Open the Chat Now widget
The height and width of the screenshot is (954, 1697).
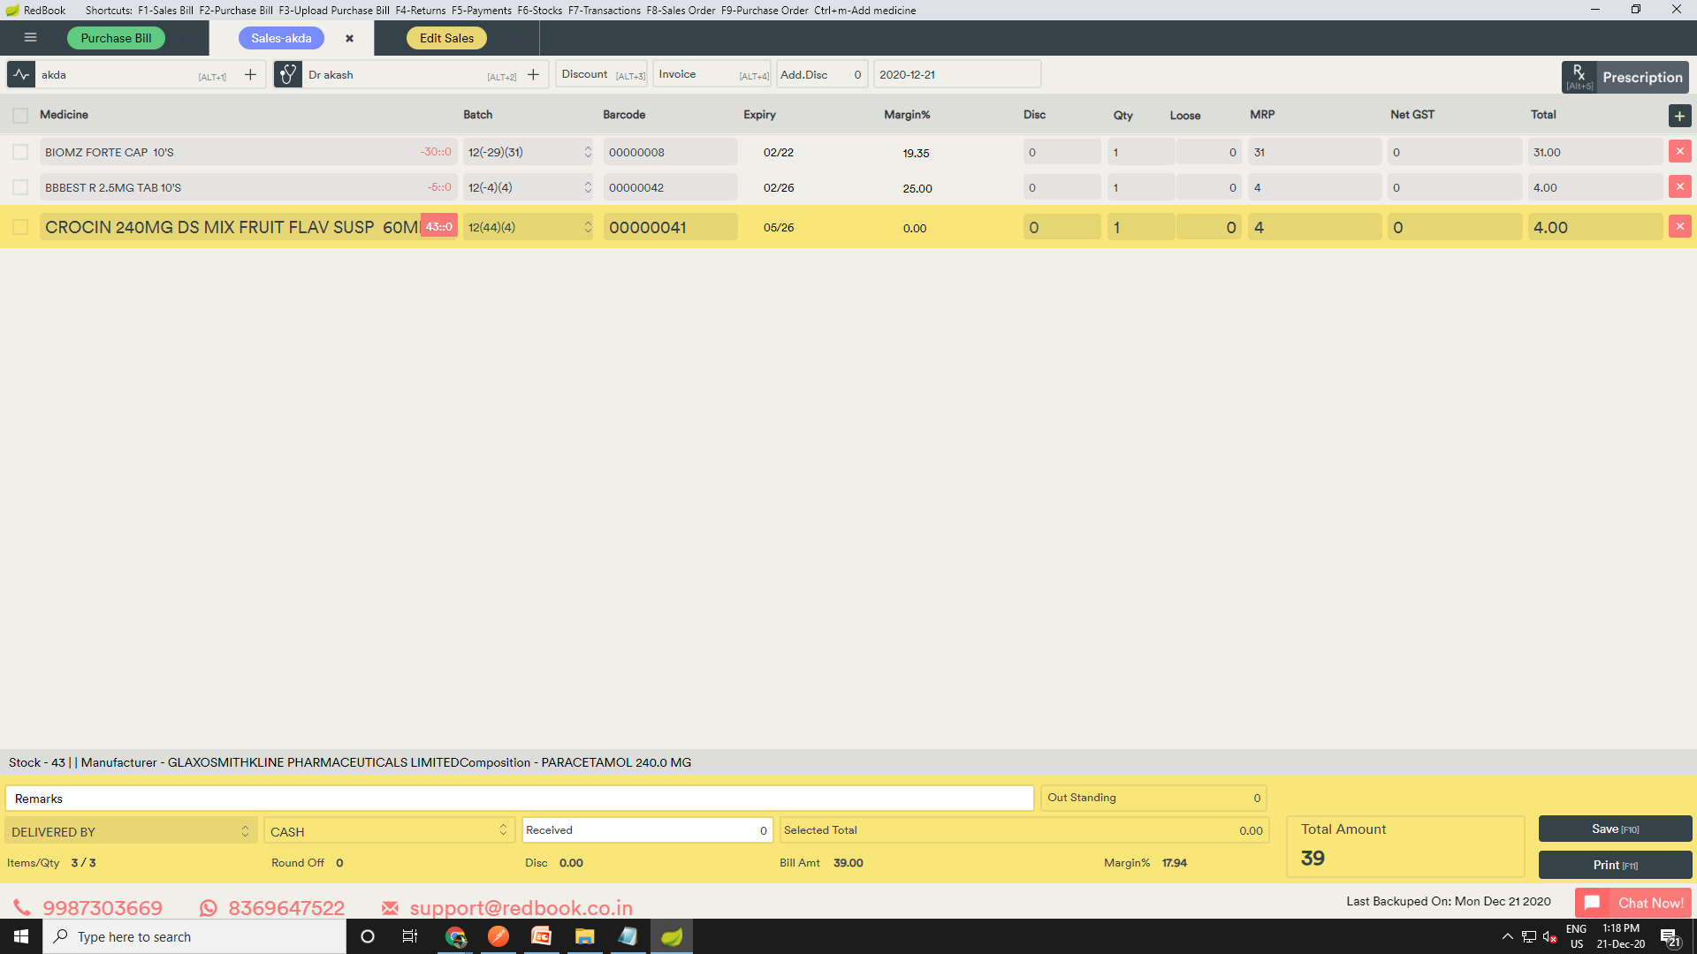coord(1632,903)
